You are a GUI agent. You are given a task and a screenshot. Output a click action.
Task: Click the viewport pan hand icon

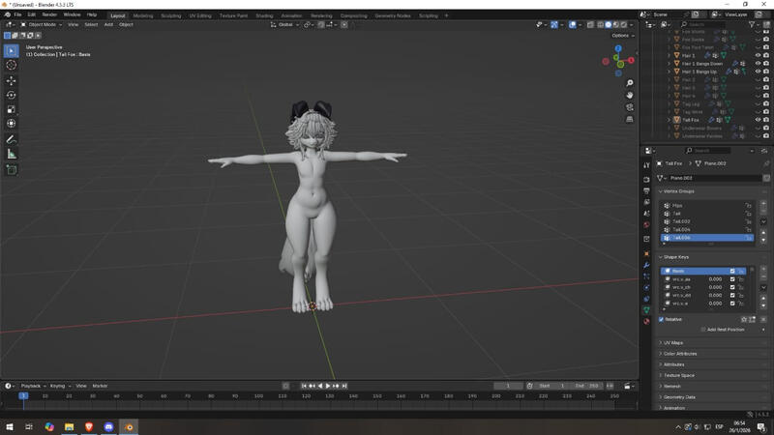pos(630,95)
